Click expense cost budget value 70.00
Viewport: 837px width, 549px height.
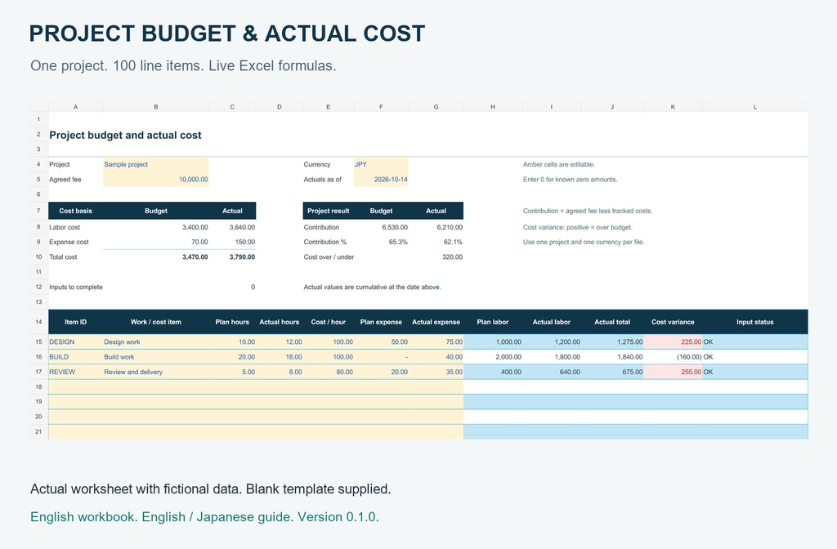point(156,242)
